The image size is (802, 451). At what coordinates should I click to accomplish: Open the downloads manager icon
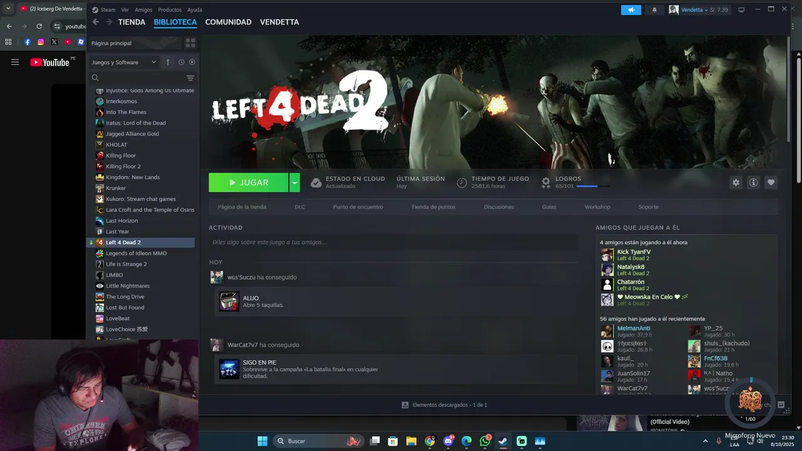(405, 405)
